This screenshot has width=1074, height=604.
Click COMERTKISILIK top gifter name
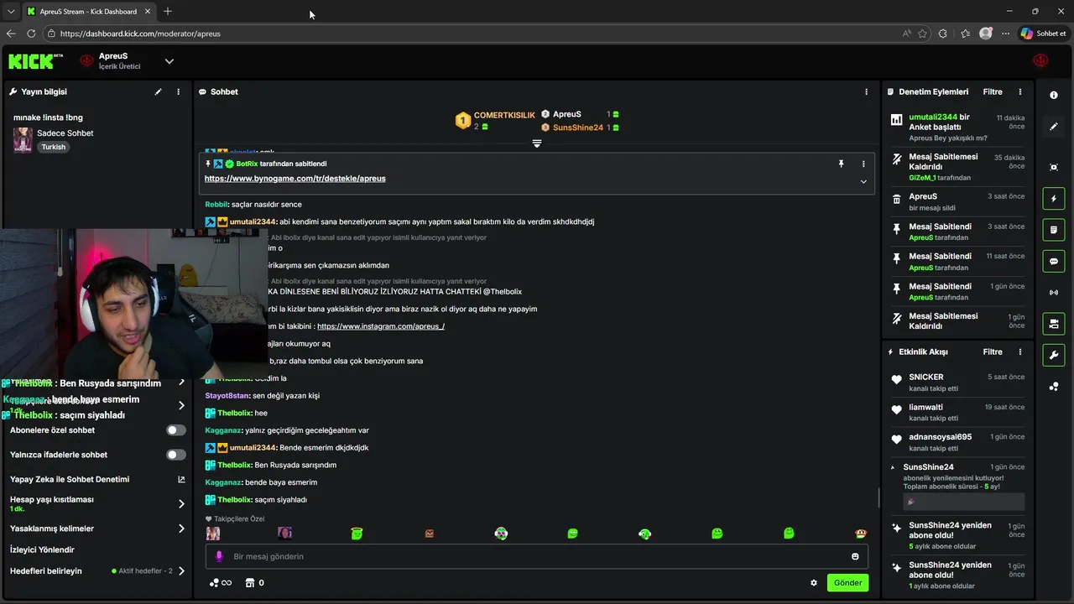[504, 116]
